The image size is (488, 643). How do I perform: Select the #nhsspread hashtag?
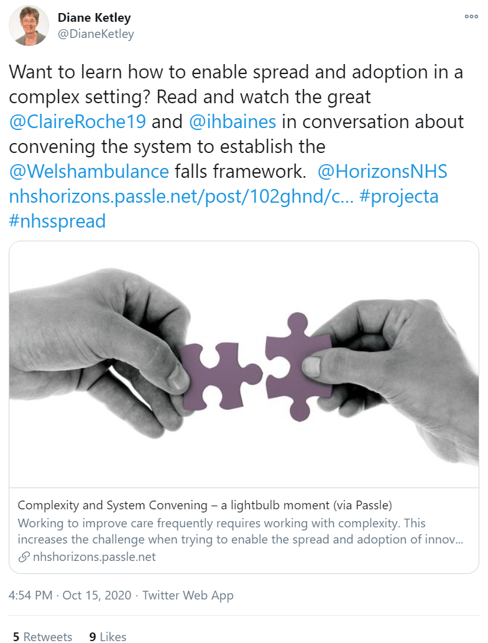point(57,221)
